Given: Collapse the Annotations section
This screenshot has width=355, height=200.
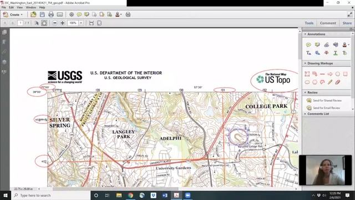Looking at the screenshot, I should [x=305, y=34].
